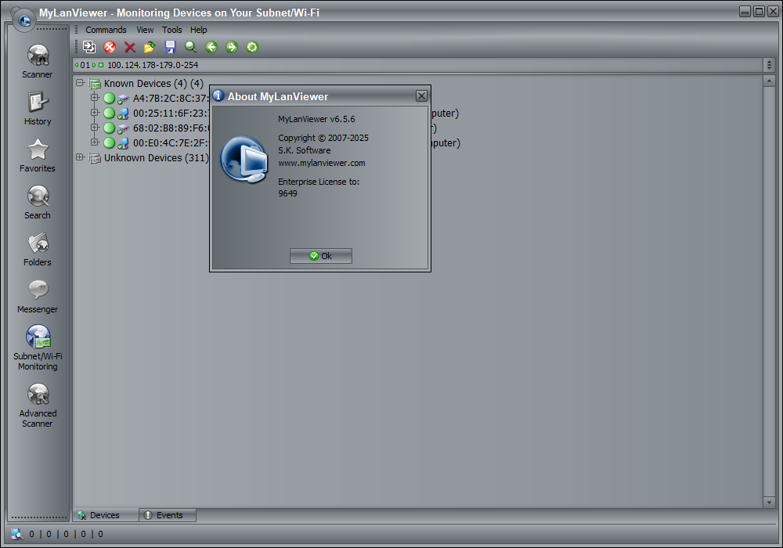The height and width of the screenshot is (548, 783).
Task: Click the scrollbar down arrow in device list
Action: (x=769, y=502)
